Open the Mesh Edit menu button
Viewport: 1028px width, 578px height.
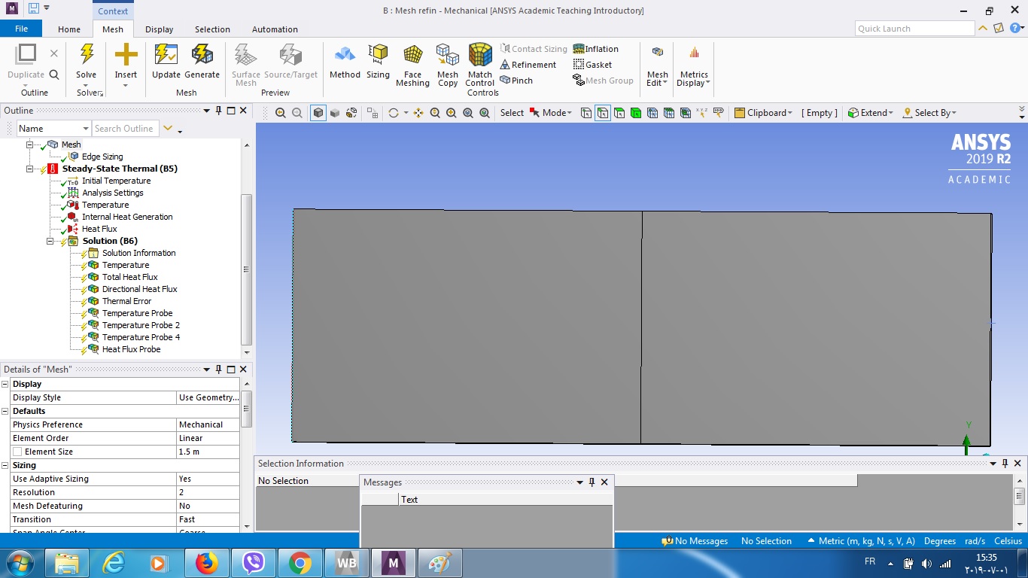point(658,65)
